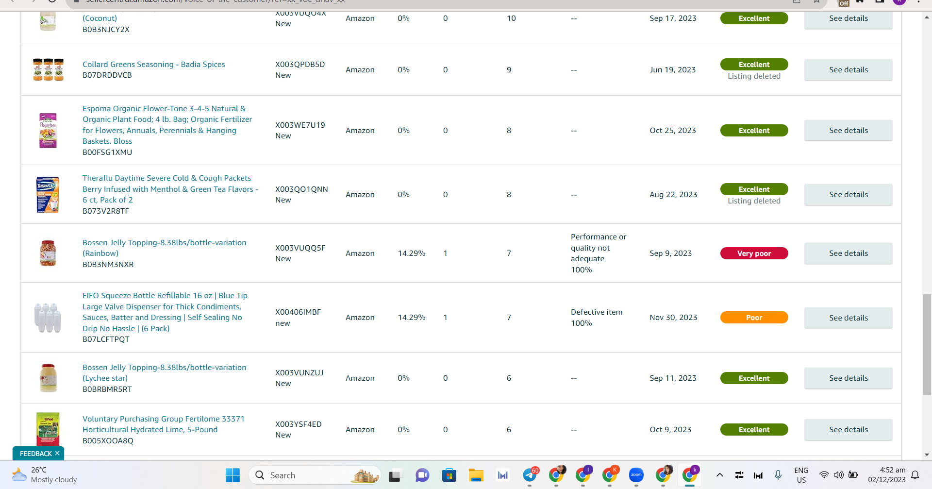Click the Excellent badge for Espoma row
The width and height of the screenshot is (932, 489).
[754, 131]
